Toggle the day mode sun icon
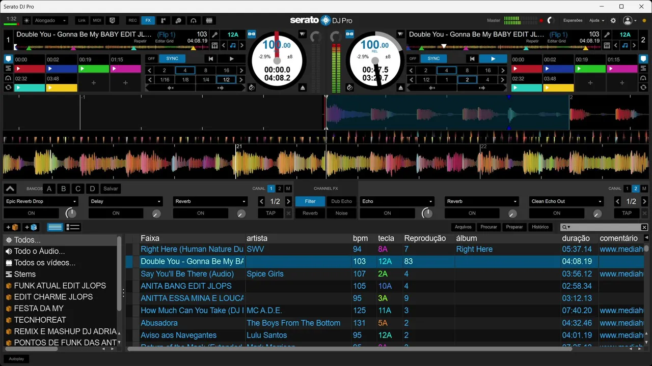 point(26,20)
